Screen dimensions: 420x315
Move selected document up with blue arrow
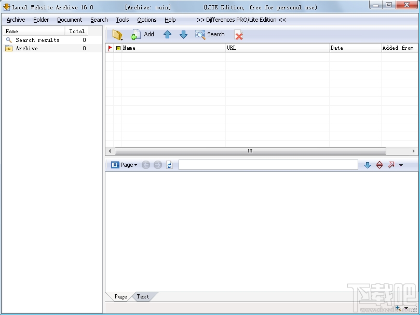(x=167, y=35)
